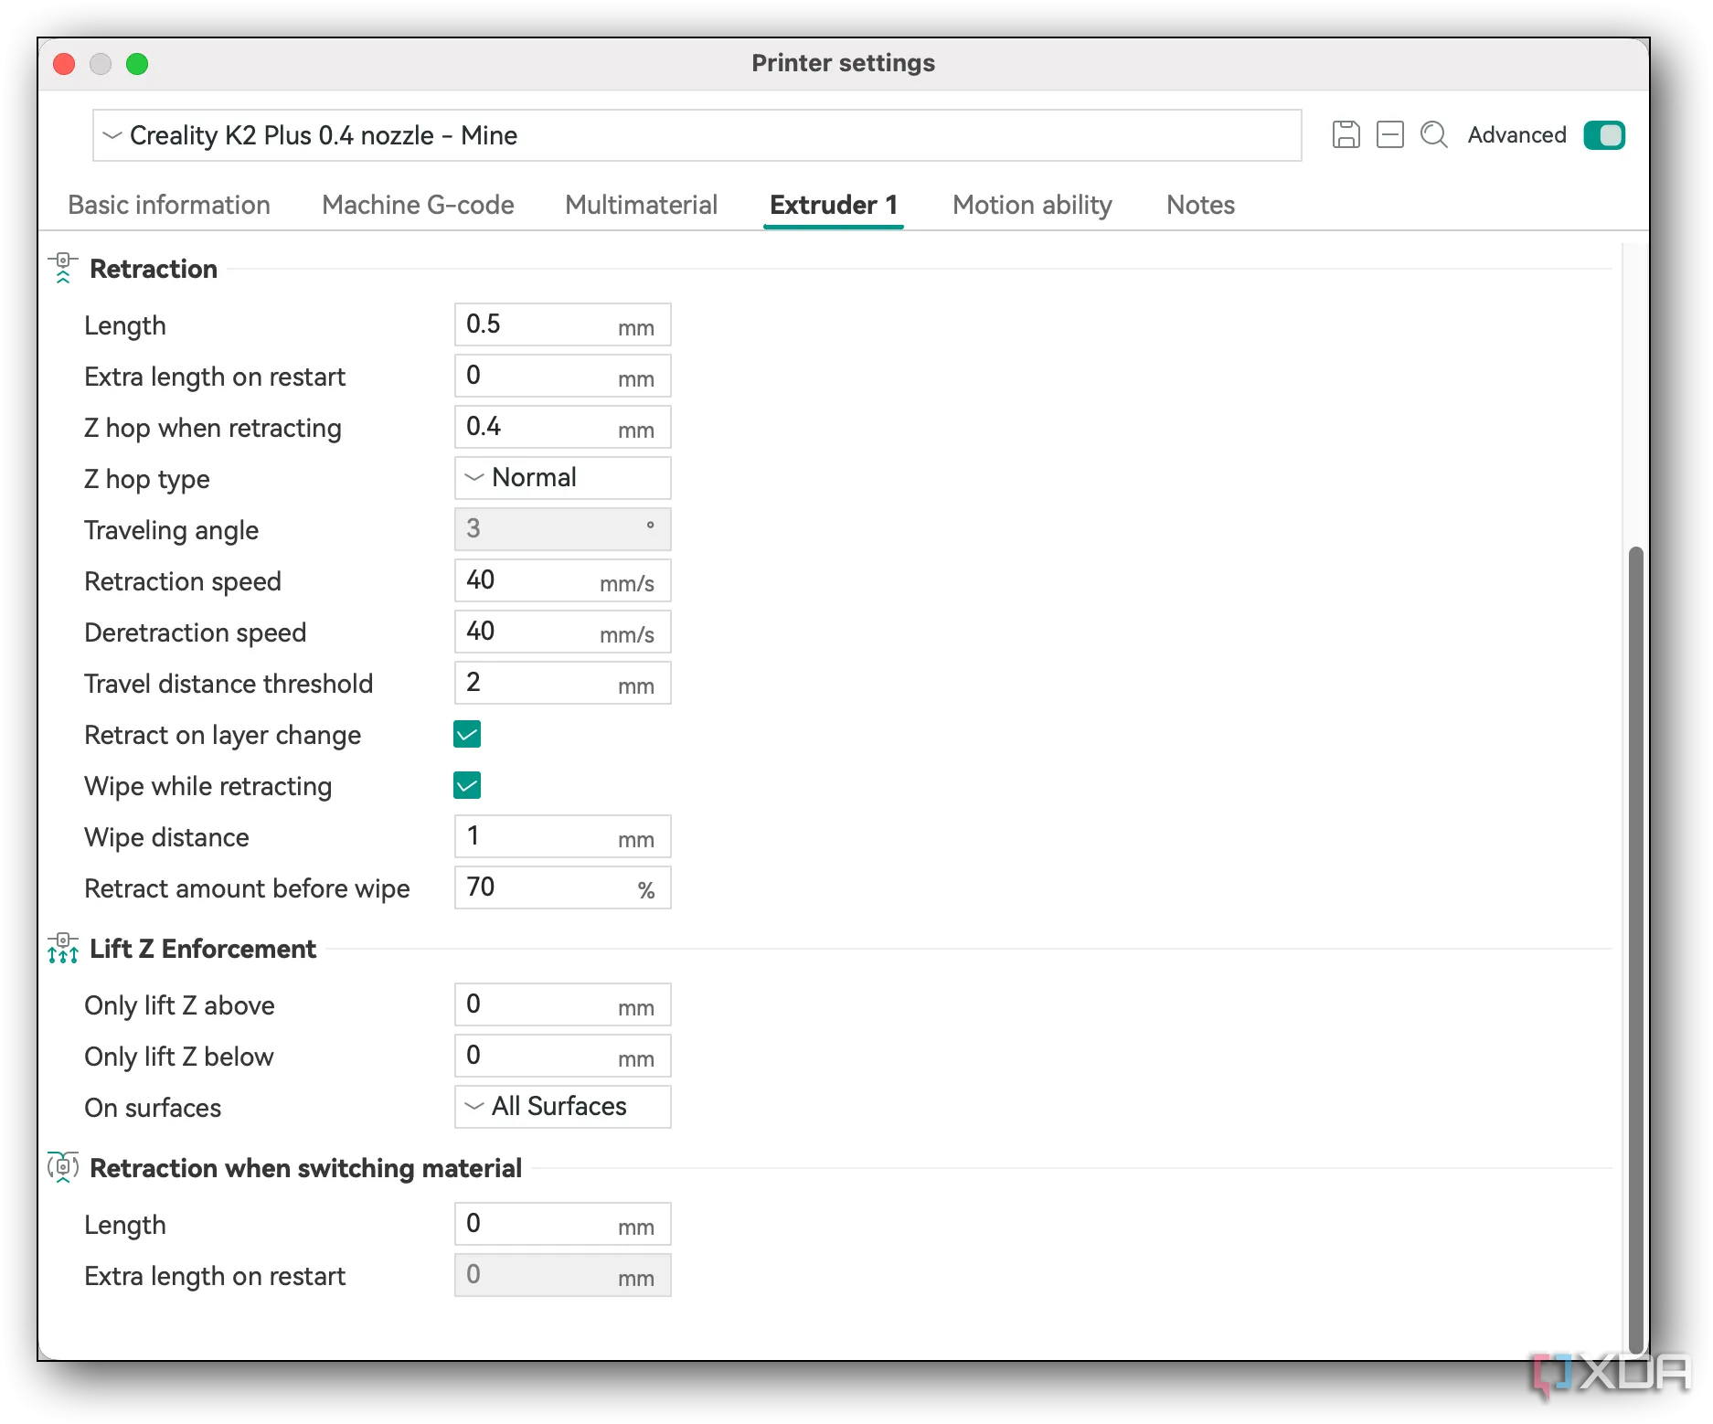1713x1424 pixels.
Task: Uncheck Retract on layer change
Action: [x=467, y=735]
